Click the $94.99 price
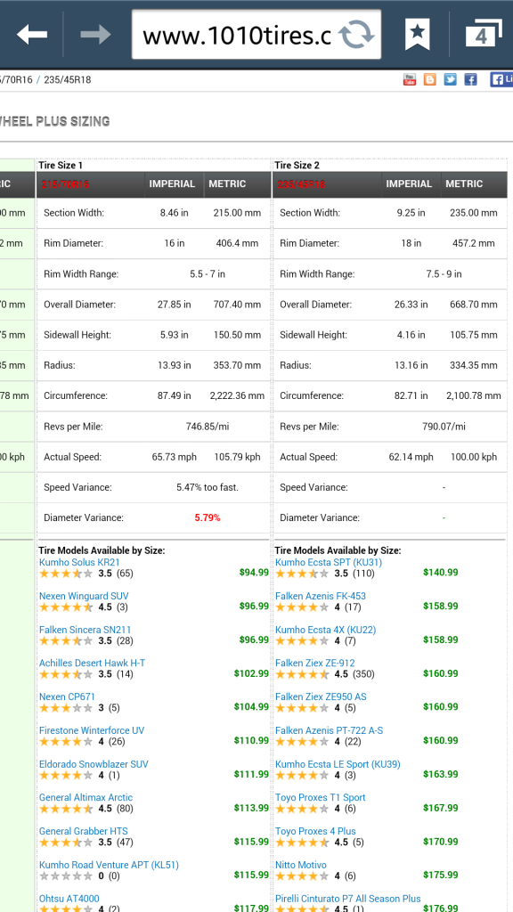Image resolution: width=513 pixels, height=912 pixels. coord(254,573)
